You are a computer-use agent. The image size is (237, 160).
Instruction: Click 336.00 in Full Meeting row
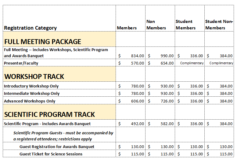pos(196,56)
